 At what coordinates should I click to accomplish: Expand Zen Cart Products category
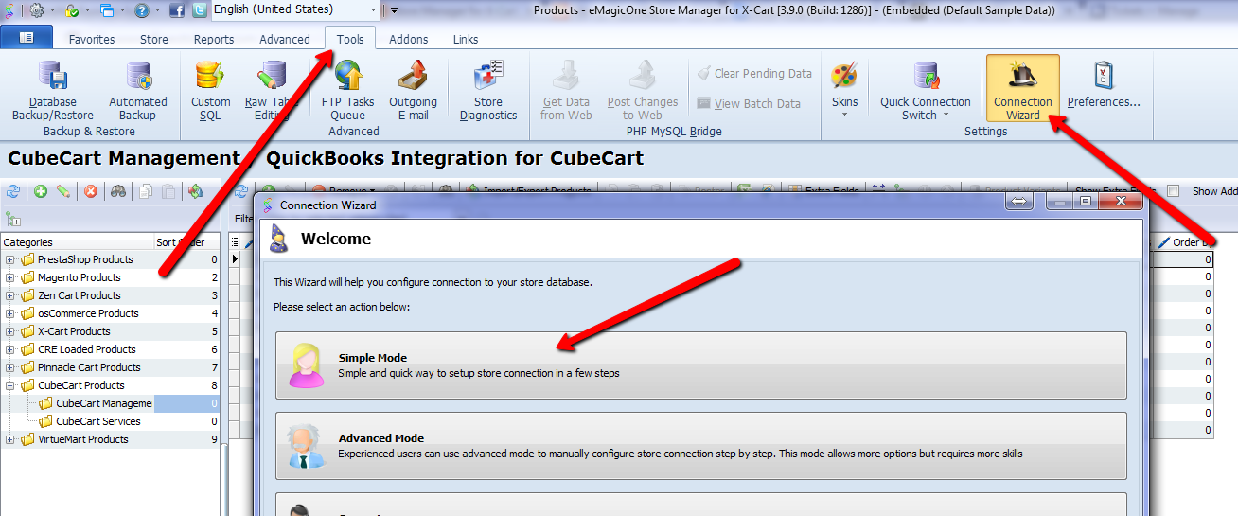click(10, 295)
